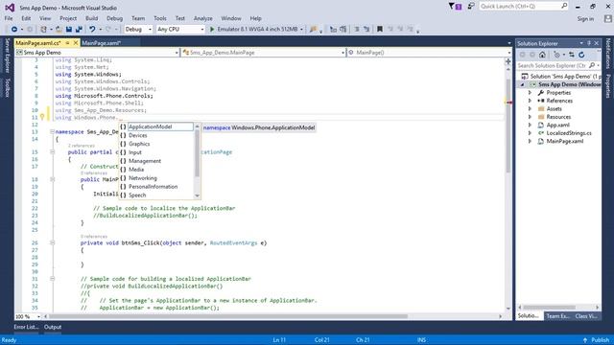Click the pin icon on Solution Explorer header
Viewport: 614px width, 345px height.
tap(589, 43)
